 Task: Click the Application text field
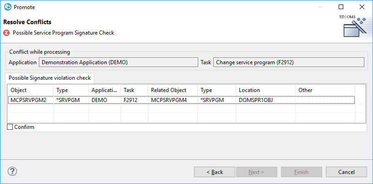point(118,62)
